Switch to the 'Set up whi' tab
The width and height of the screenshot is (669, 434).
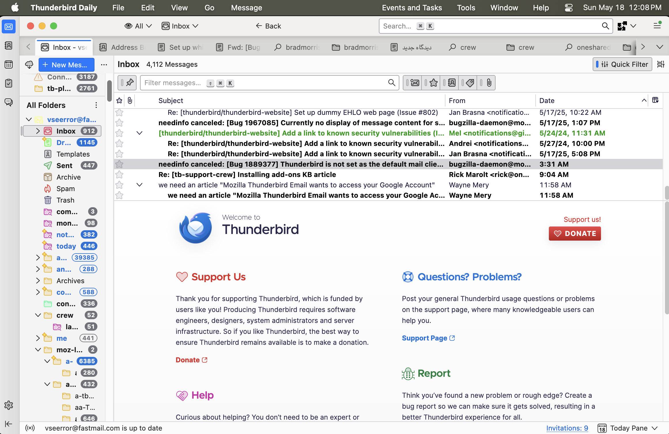(181, 47)
